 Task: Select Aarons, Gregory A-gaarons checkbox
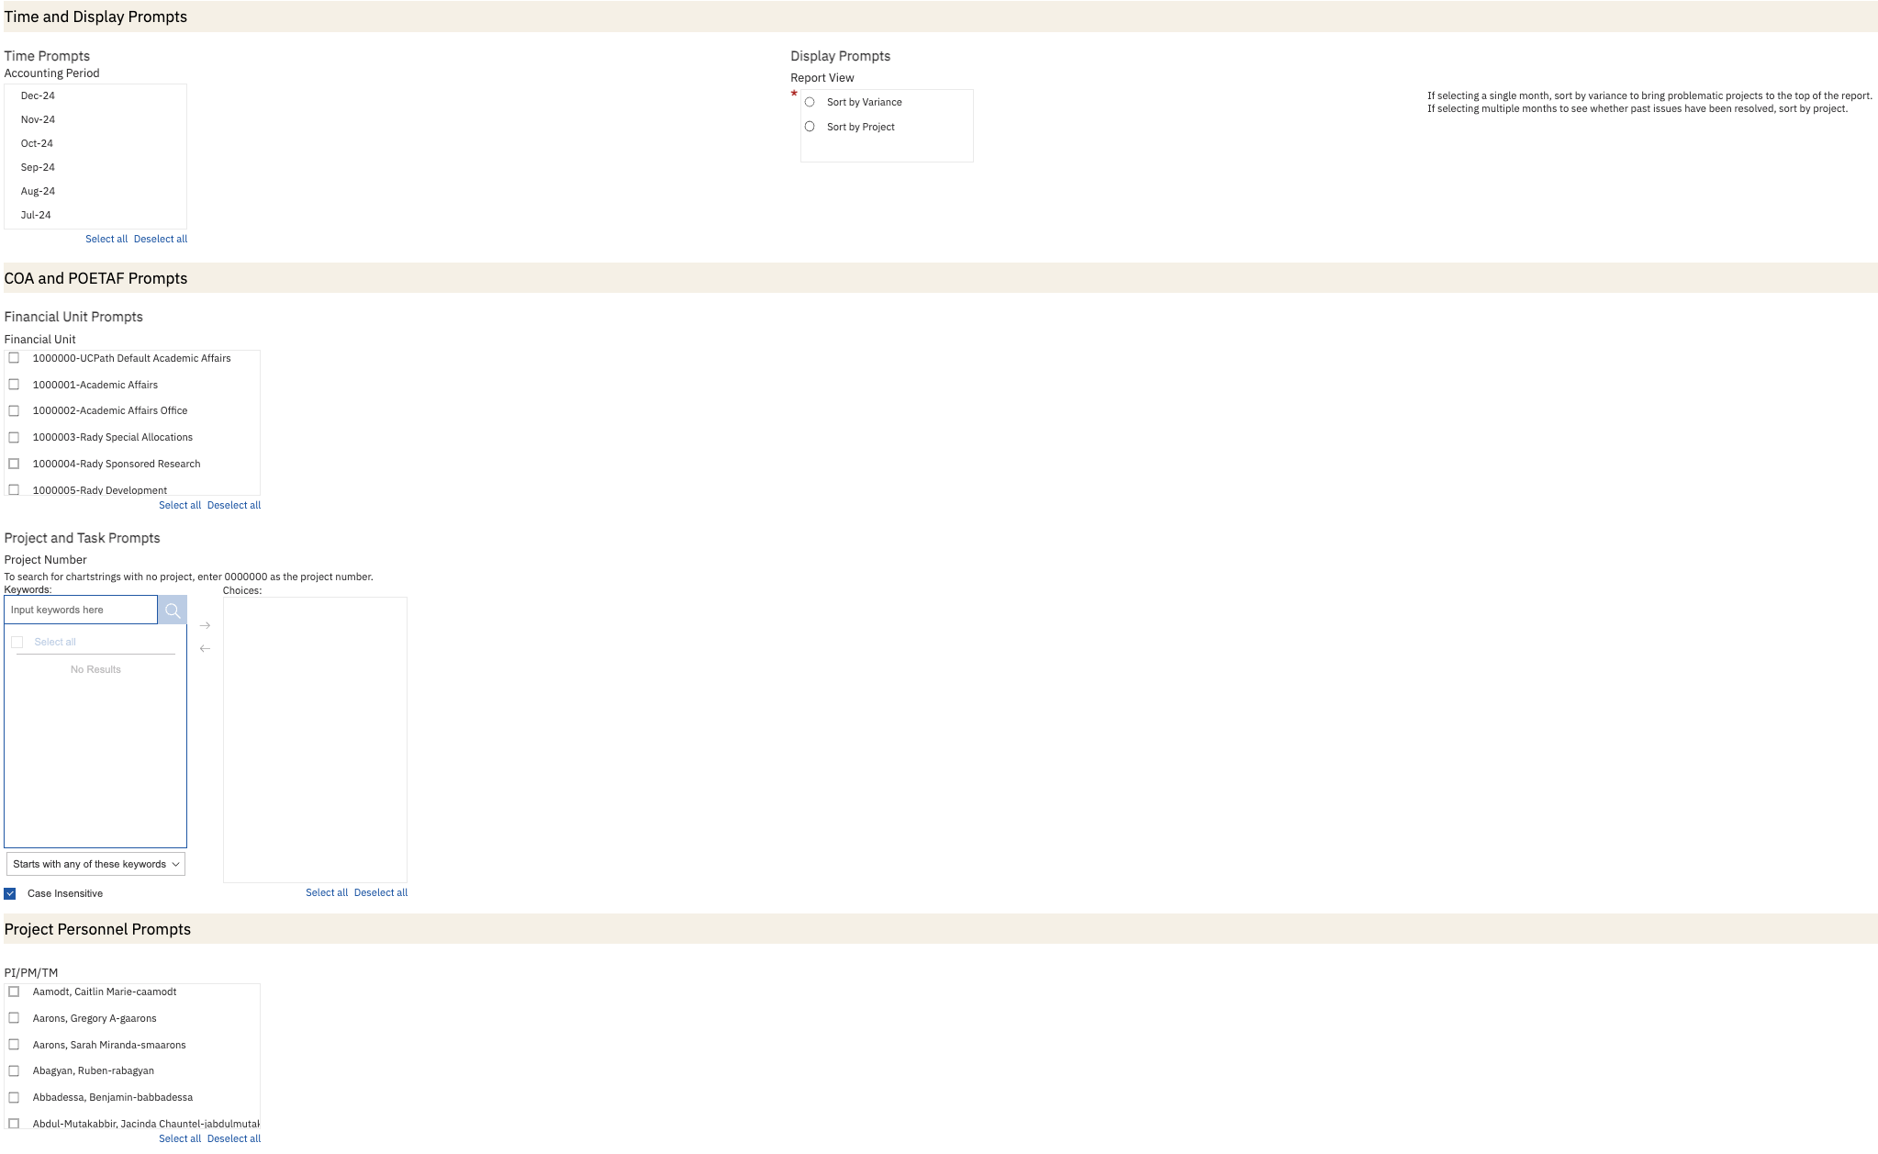pos(14,1018)
